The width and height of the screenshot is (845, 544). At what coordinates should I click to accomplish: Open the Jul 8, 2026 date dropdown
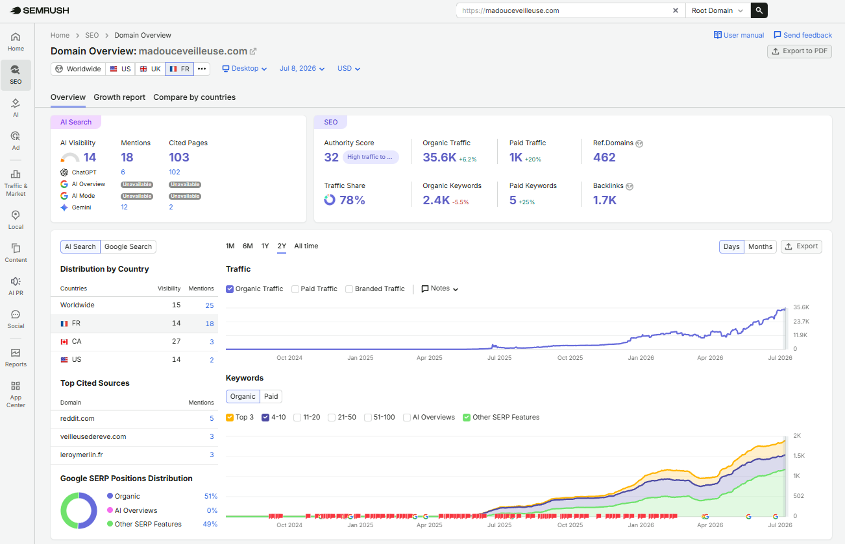coord(302,69)
